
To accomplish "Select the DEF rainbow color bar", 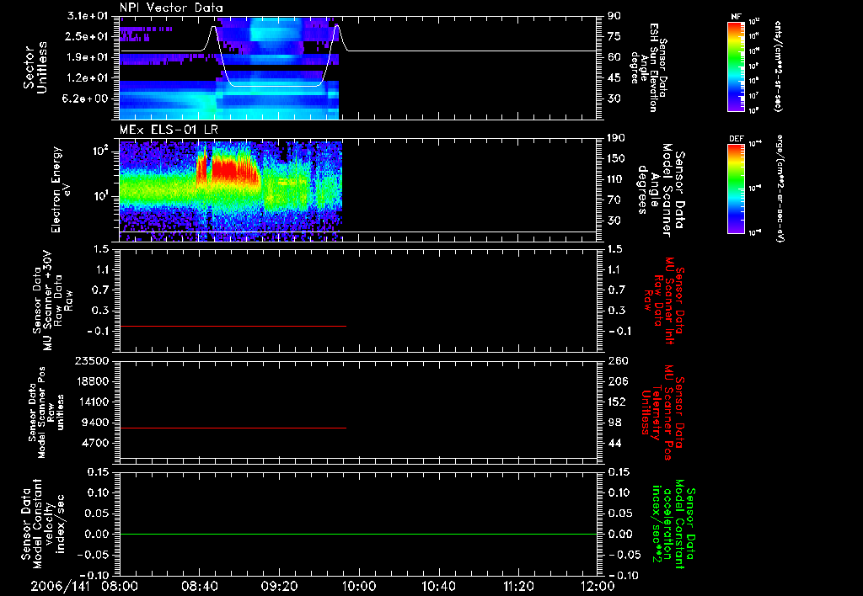I will [736, 189].
